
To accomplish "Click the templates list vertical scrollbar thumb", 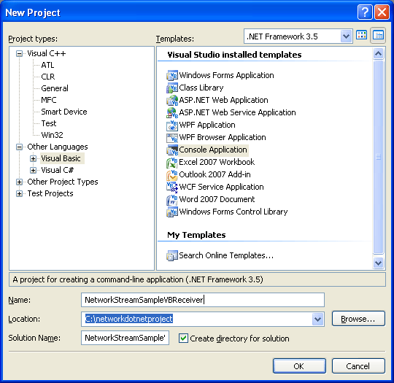I will coord(378,157).
